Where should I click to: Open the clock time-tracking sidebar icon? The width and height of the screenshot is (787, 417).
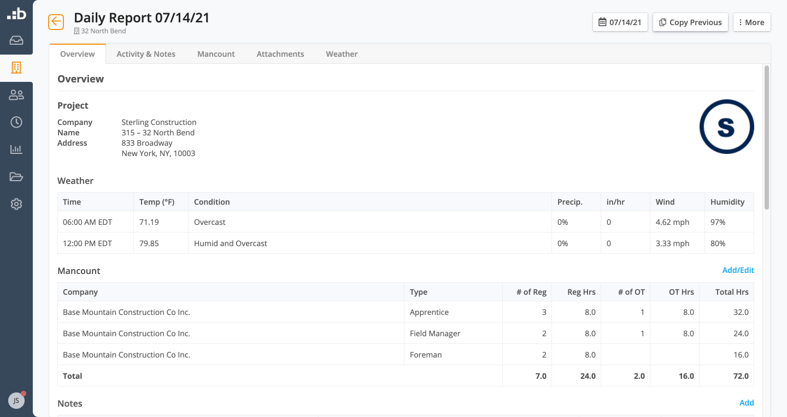click(16, 122)
